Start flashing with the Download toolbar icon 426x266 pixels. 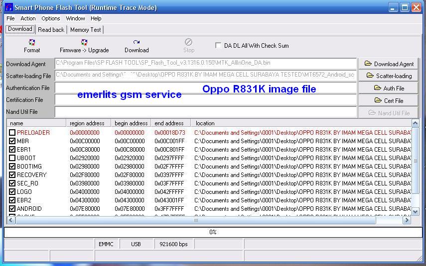137,42
